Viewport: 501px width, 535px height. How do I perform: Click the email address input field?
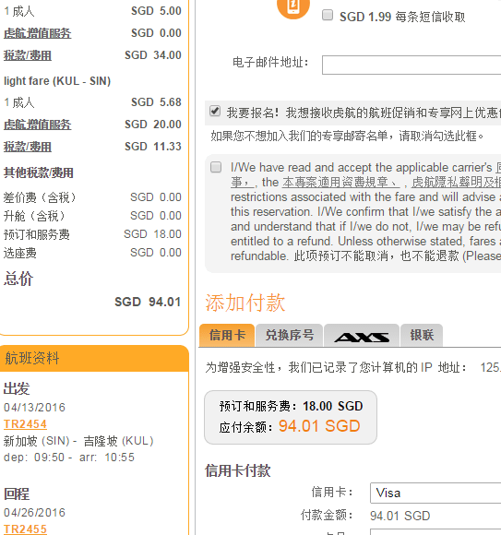[412, 65]
